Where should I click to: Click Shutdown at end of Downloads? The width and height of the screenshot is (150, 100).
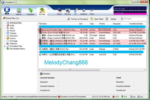coord(73,97)
